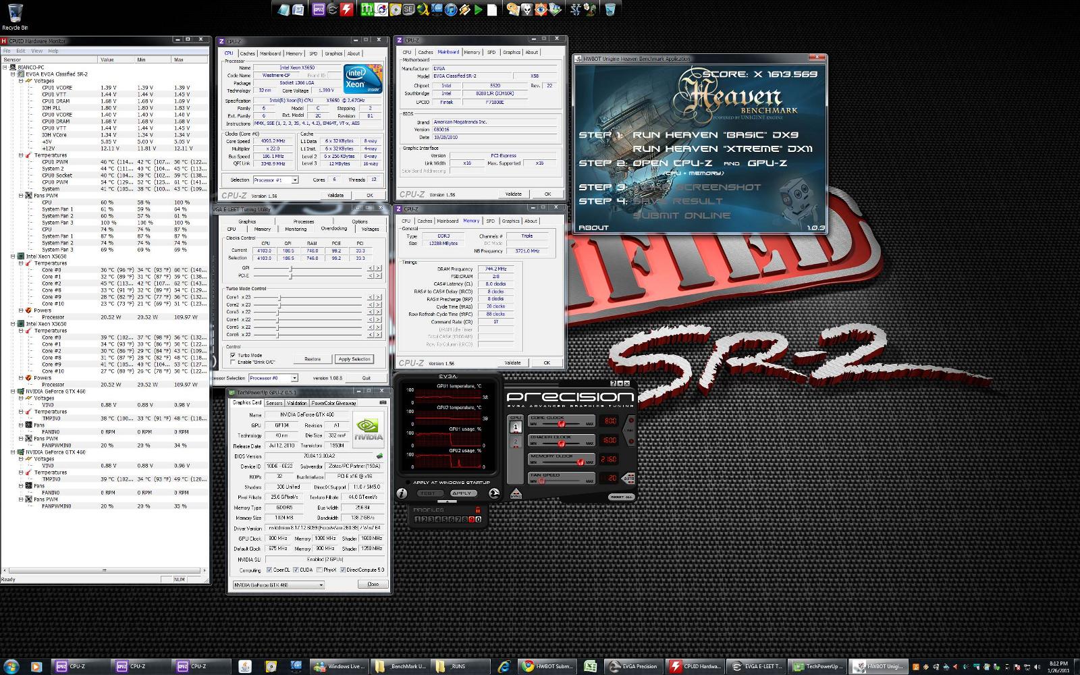Adjust the Core Clock slider in Precision
This screenshot has height=675, width=1080.
coord(561,424)
